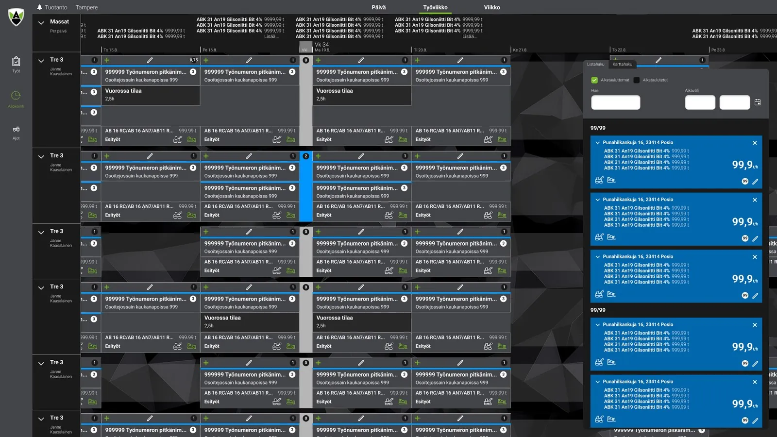The width and height of the screenshot is (777, 437).
Task: Click Tampere in the top bar
Action: [86, 7]
